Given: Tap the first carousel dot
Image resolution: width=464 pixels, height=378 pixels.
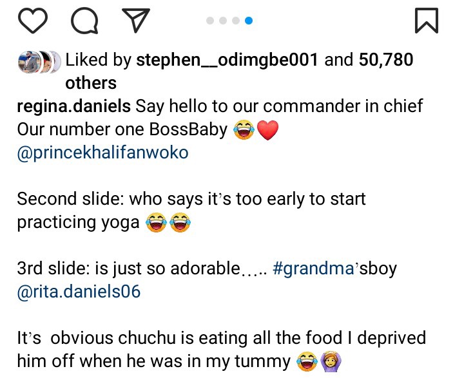Looking at the screenshot, I should [x=210, y=21].
